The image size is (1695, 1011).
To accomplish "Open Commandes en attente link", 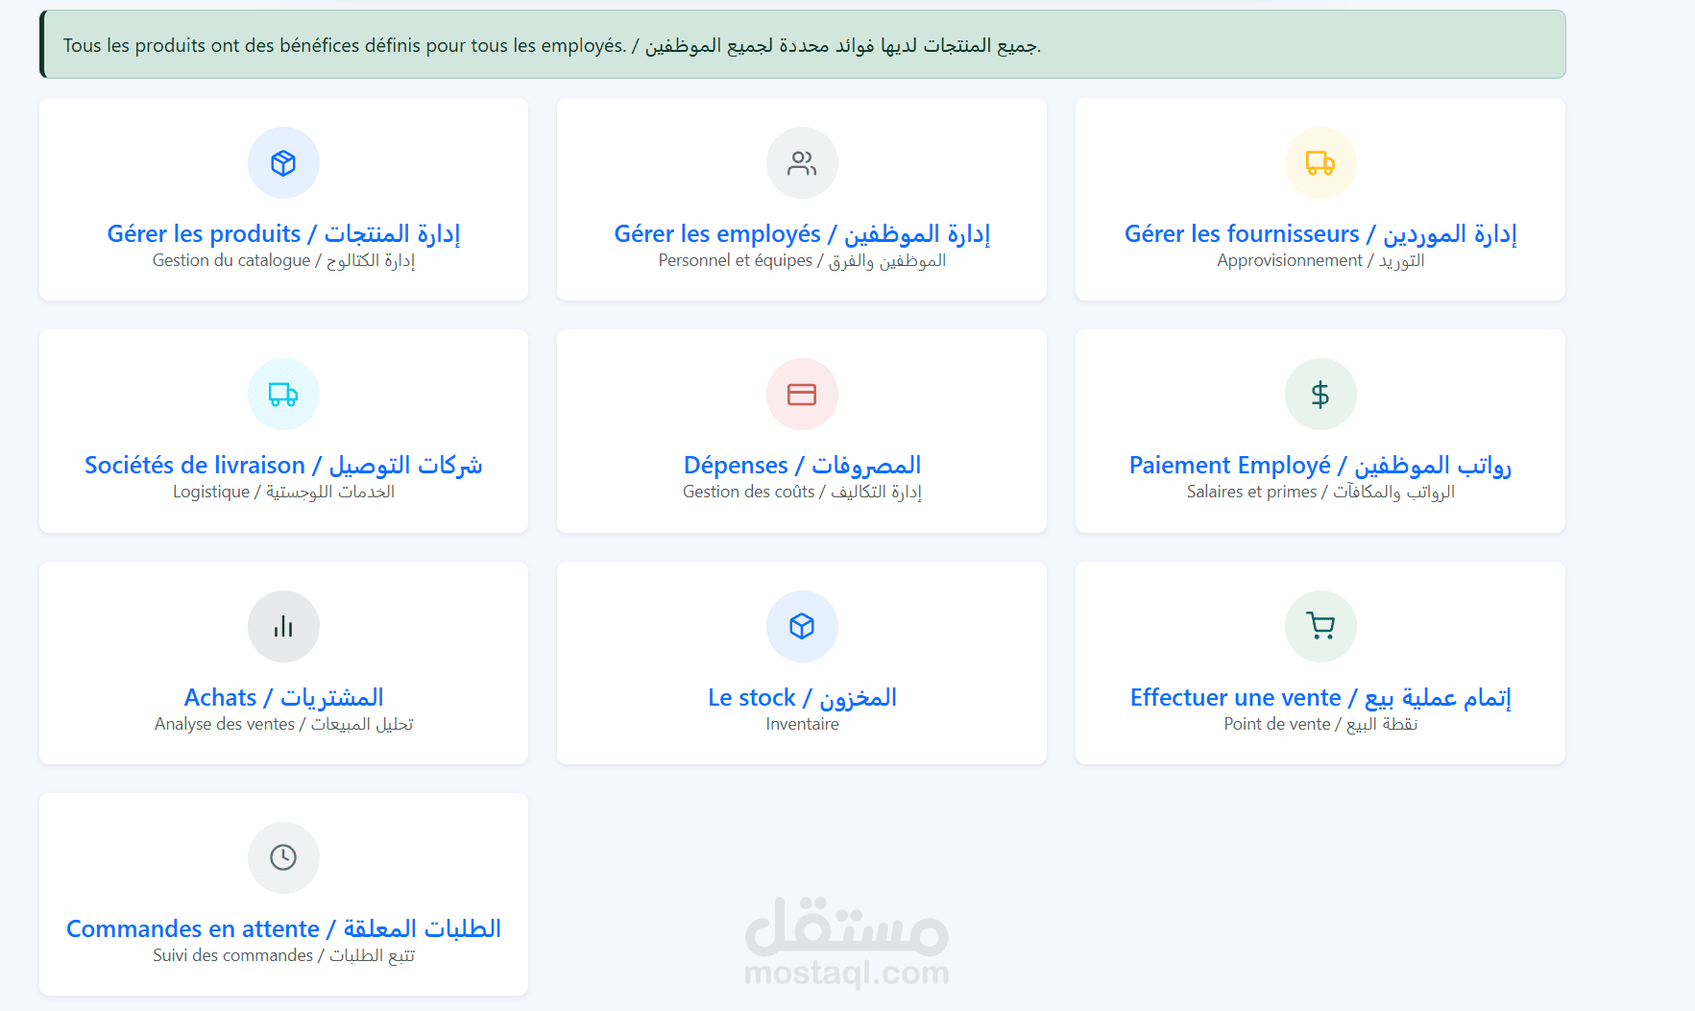I will (283, 928).
